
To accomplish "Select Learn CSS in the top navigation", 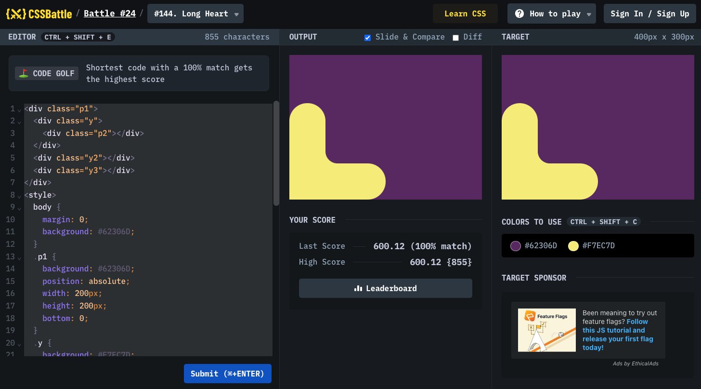I will (x=465, y=13).
